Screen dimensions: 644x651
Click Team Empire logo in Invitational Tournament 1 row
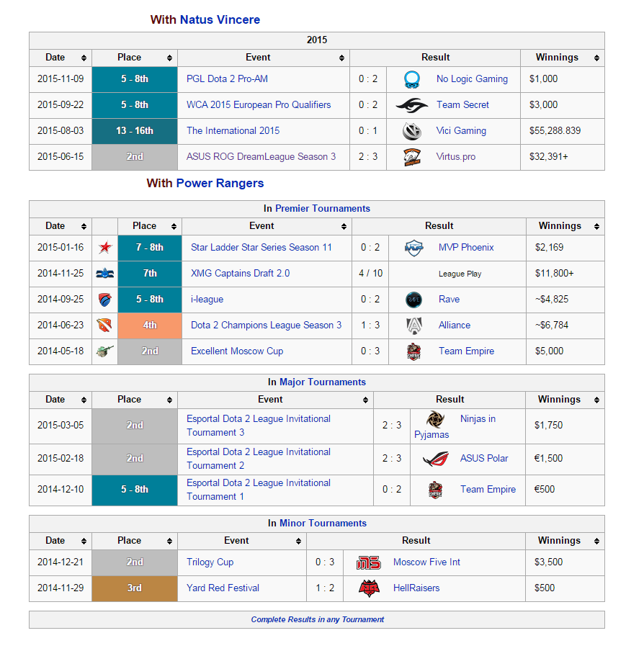(436, 490)
